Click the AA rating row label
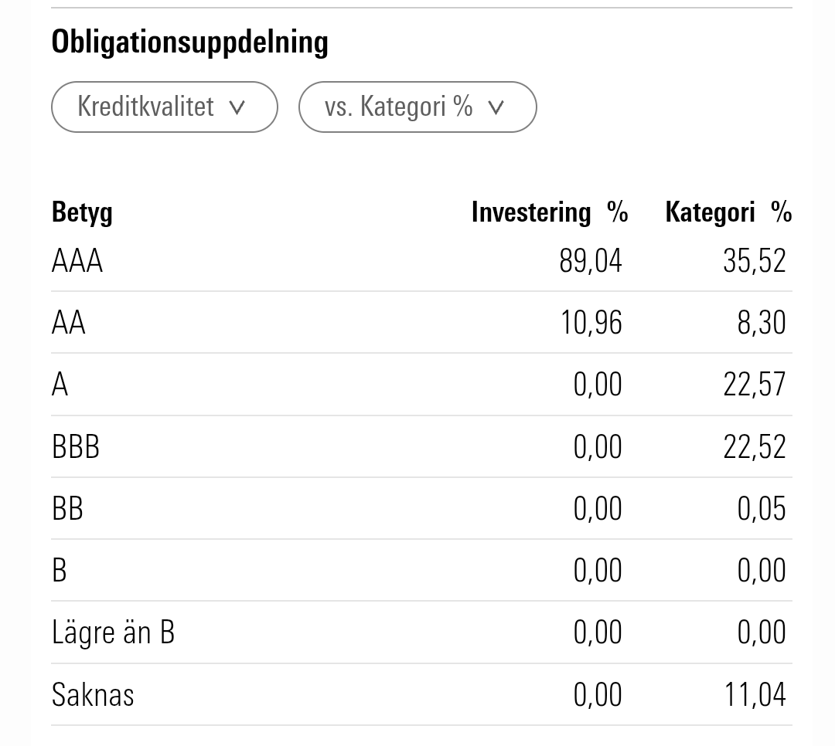835x746 pixels. [69, 323]
